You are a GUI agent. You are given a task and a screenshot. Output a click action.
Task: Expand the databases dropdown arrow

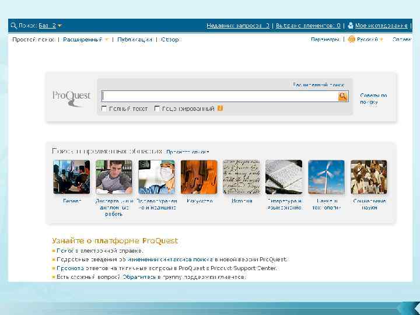click(60, 26)
